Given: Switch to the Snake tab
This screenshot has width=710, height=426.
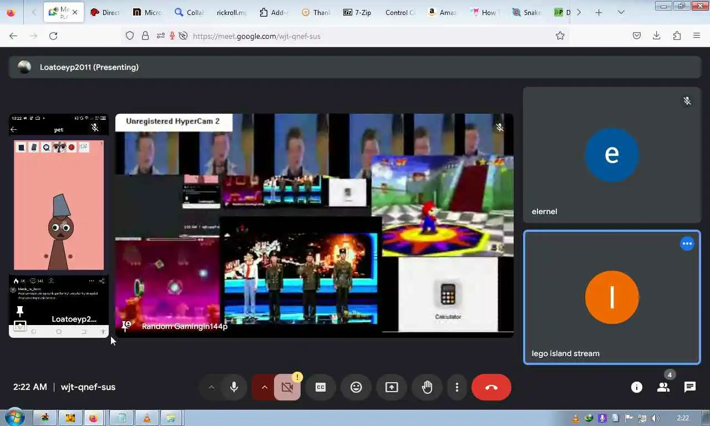Looking at the screenshot, I should 526,12.
